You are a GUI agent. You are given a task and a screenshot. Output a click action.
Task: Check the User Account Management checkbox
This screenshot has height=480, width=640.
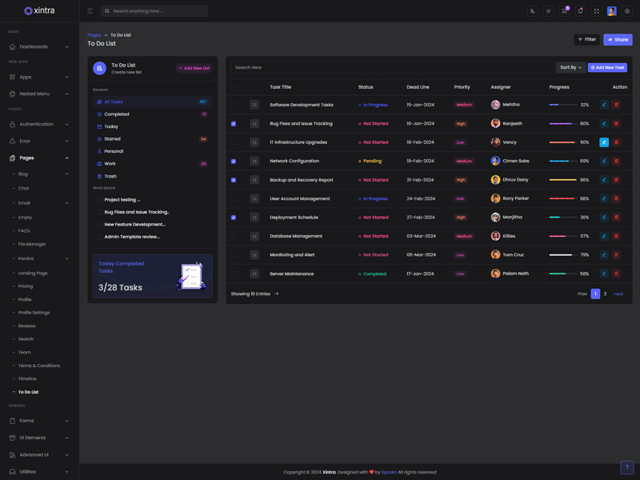point(234,198)
